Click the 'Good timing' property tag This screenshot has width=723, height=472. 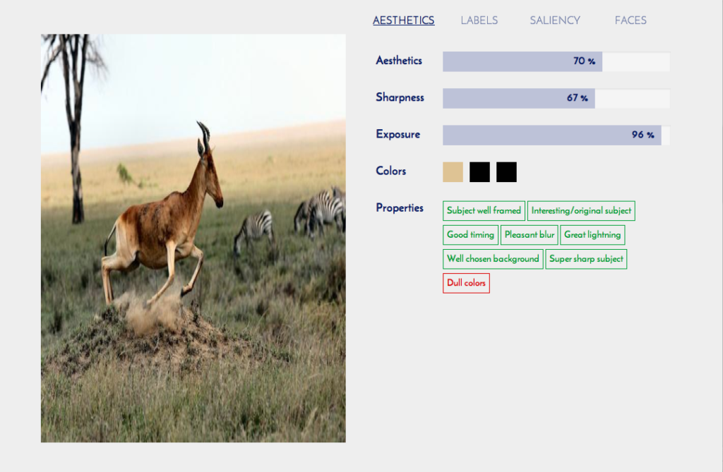pyautogui.click(x=470, y=235)
